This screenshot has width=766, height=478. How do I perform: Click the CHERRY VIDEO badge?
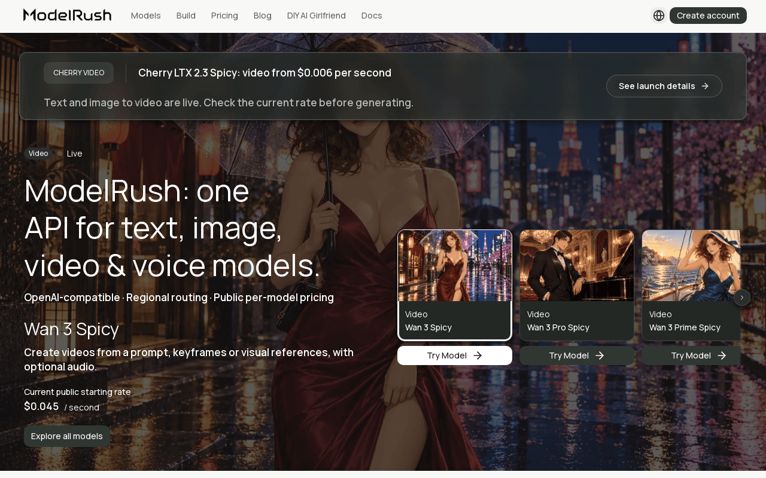click(x=79, y=73)
